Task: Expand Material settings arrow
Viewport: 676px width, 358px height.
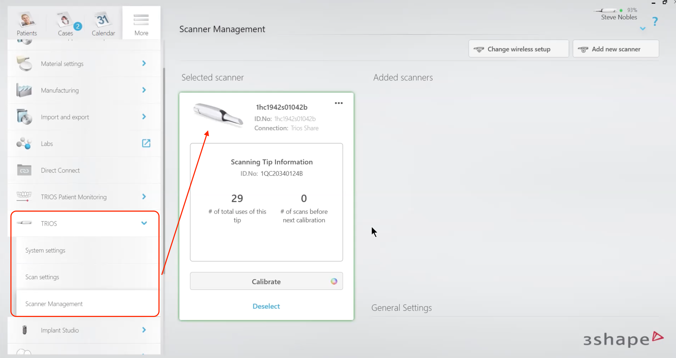Action: pyautogui.click(x=144, y=63)
